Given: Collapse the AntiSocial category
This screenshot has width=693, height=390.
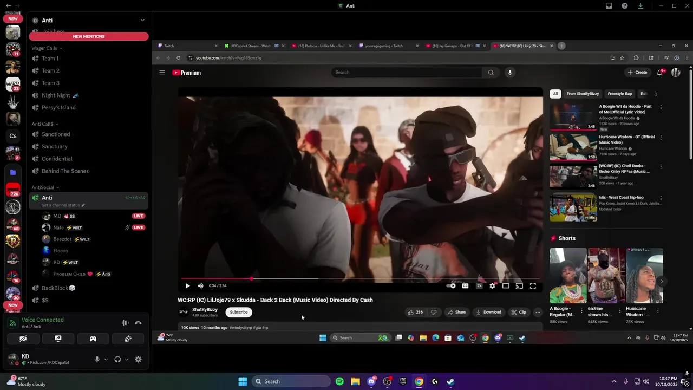Looking at the screenshot, I should pyautogui.click(x=45, y=187).
